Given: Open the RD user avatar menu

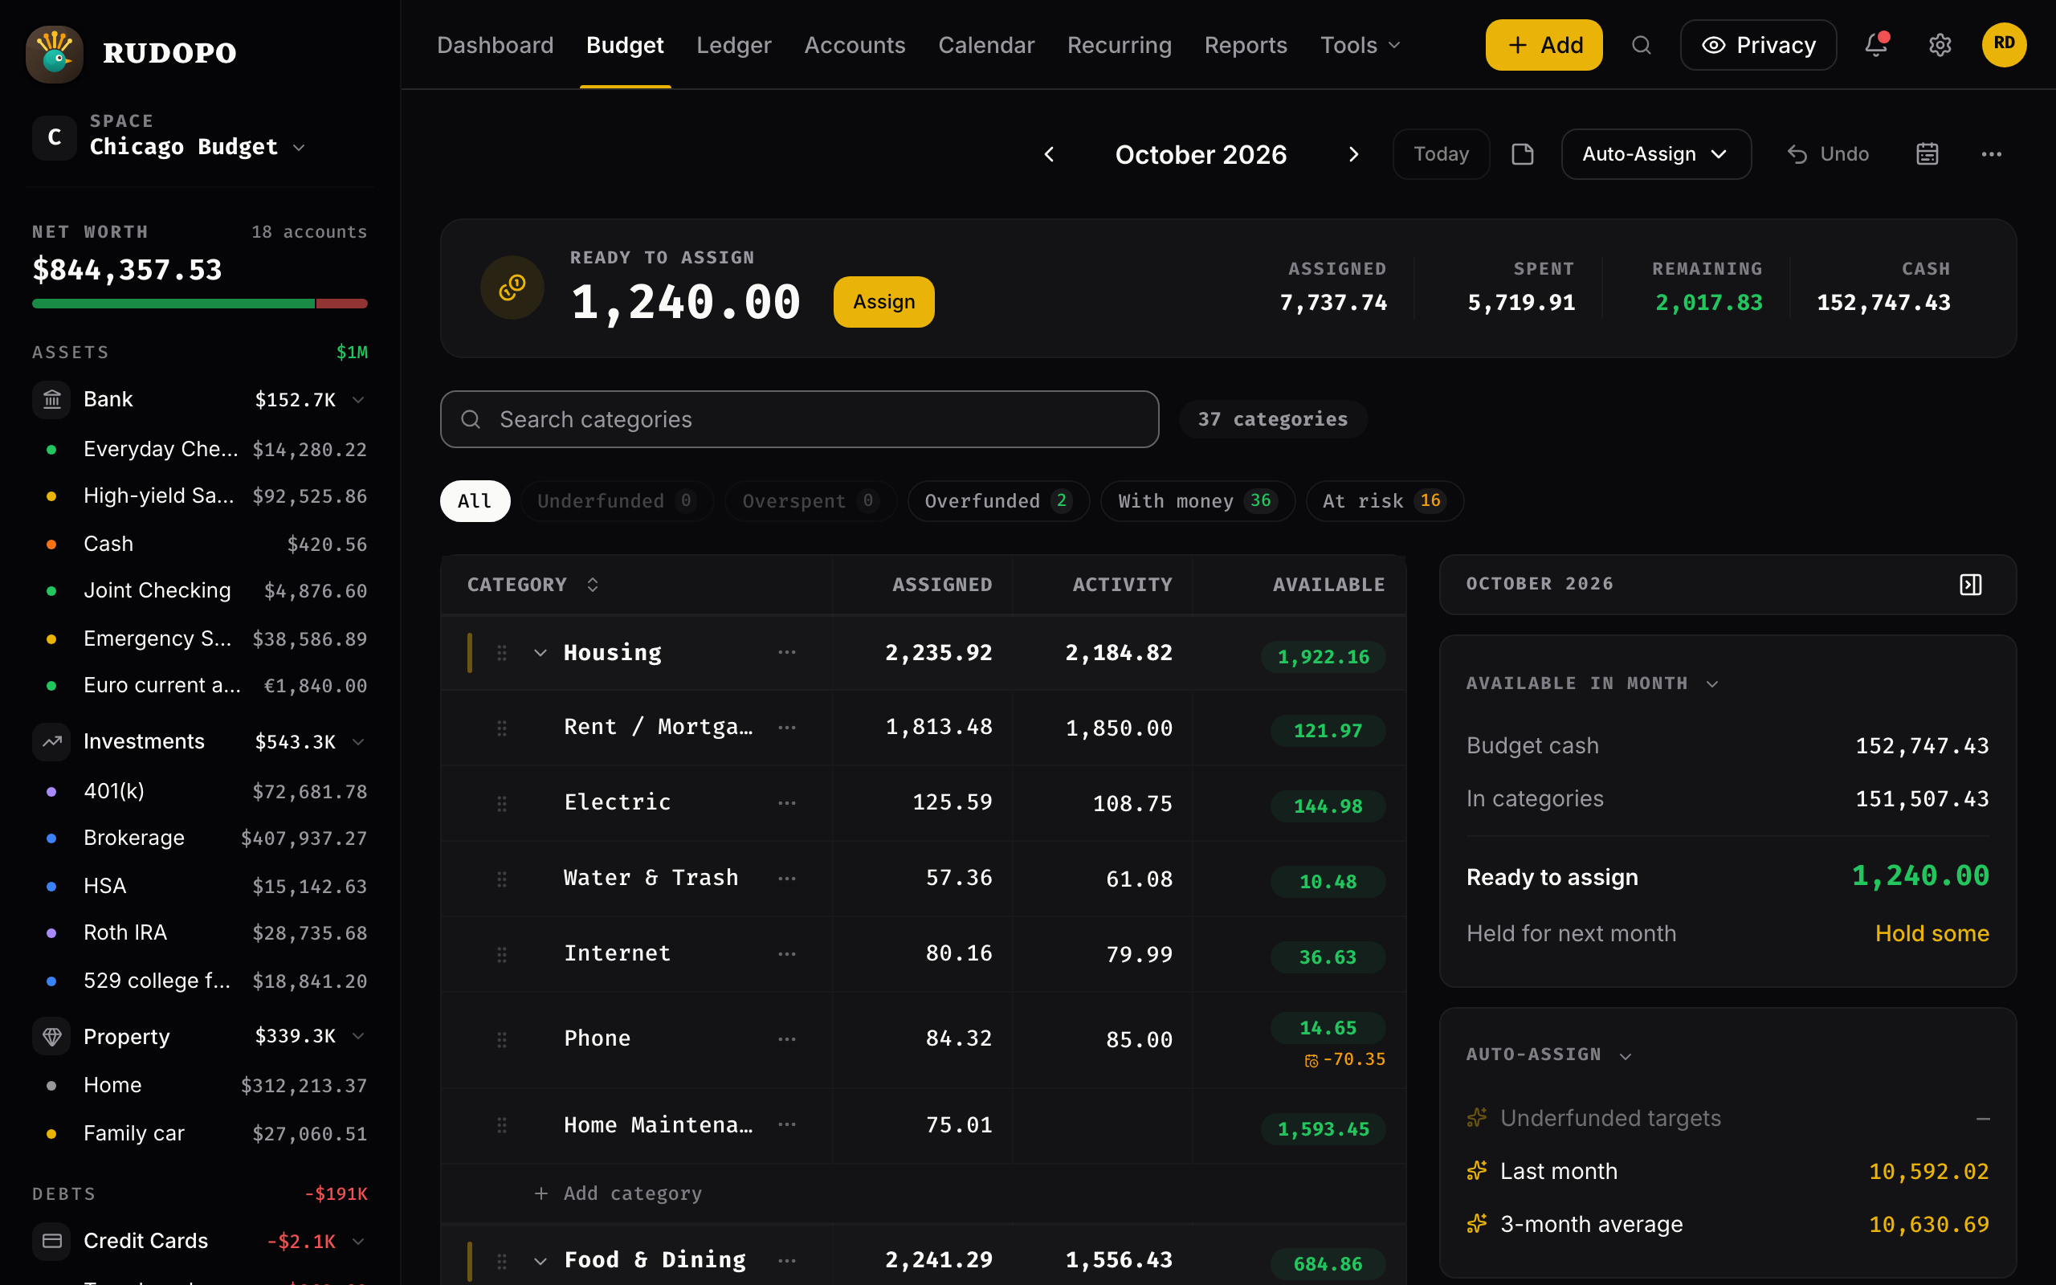Looking at the screenshot, I should (2003, 44).
